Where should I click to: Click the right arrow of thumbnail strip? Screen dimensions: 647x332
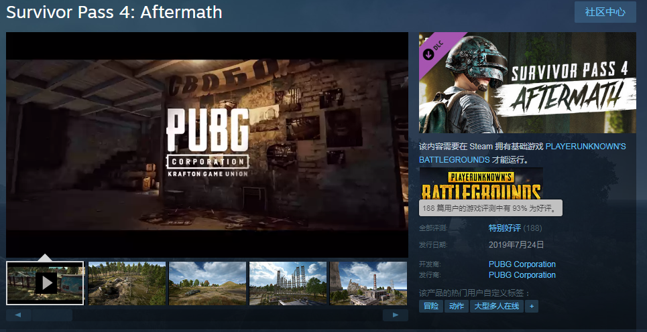(x=396, y=315)
